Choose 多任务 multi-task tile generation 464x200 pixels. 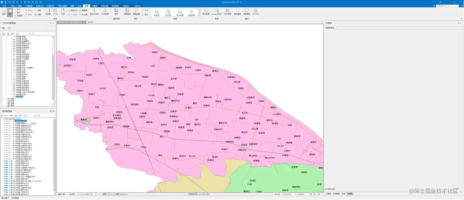pyautogui.click(x=168, y=13)
